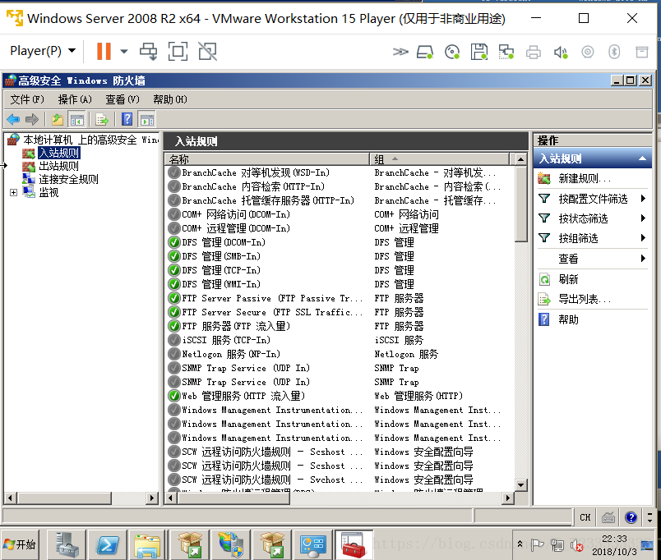Click rules list horizontal scroll right arrow
661x560 pixels.
pos(508,498)
